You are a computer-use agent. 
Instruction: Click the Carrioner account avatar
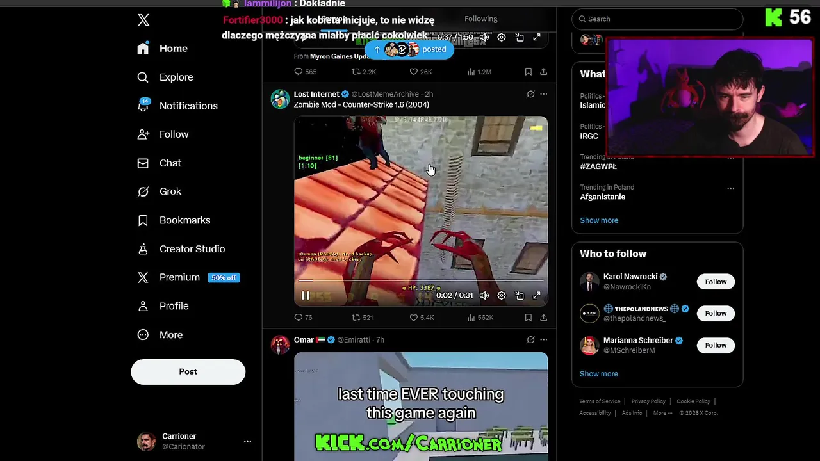click(147, 441)
